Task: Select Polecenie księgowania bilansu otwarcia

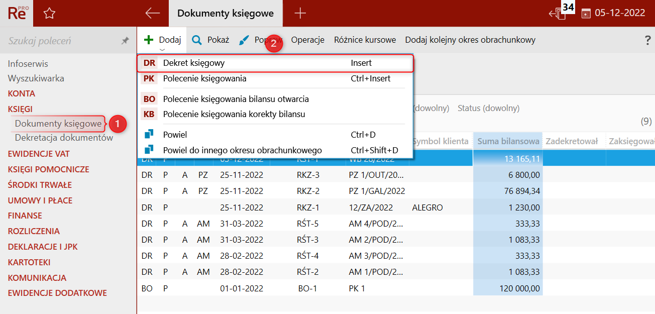Action: tap(275, 99)
